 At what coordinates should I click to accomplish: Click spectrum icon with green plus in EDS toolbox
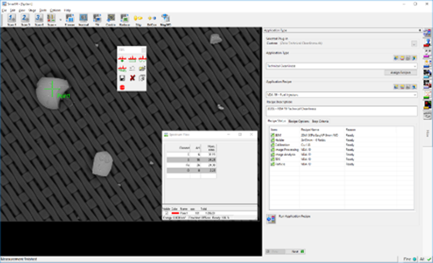point(122,59)
